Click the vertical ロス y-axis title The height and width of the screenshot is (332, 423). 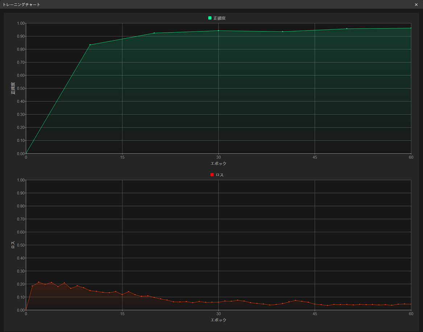(x=13, y=245)
